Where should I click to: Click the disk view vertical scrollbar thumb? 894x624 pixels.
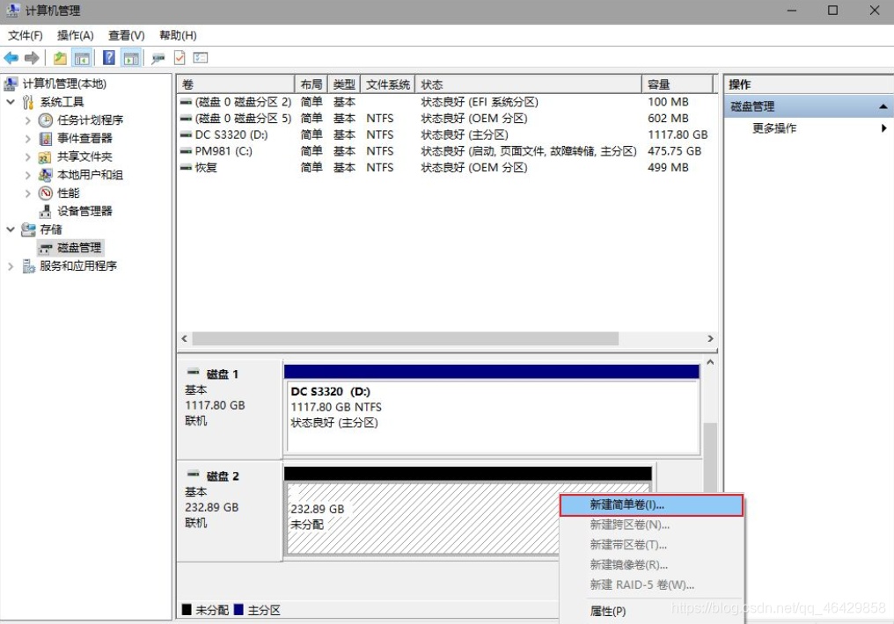[710, 457]
